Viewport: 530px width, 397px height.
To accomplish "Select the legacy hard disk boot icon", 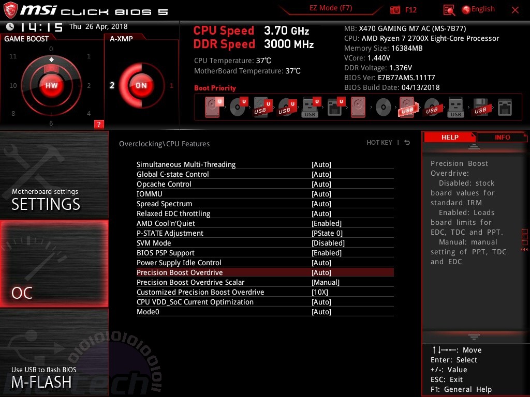I will pyautogui.click(x=358, y=107).
